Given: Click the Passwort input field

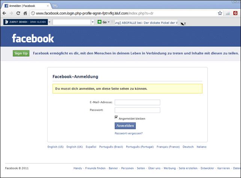Looking at the screenshot, I should coord(137,110).
